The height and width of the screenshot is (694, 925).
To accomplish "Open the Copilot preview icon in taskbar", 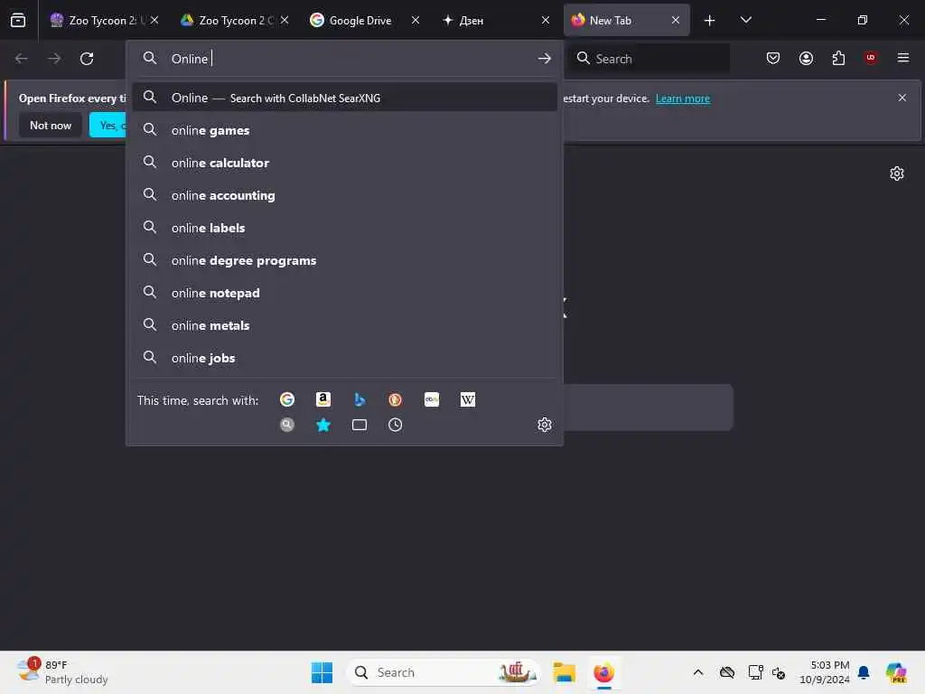I will pyautogui.click(x=896, y=672).
